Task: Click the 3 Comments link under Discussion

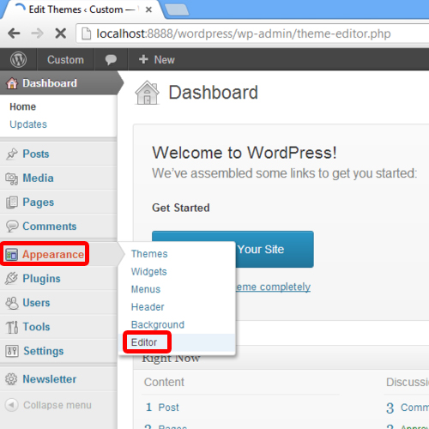Action: tap(408, 408)
